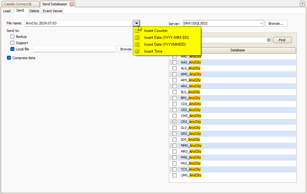Choose Insert Counter from the menu

[x=167, y=31]
